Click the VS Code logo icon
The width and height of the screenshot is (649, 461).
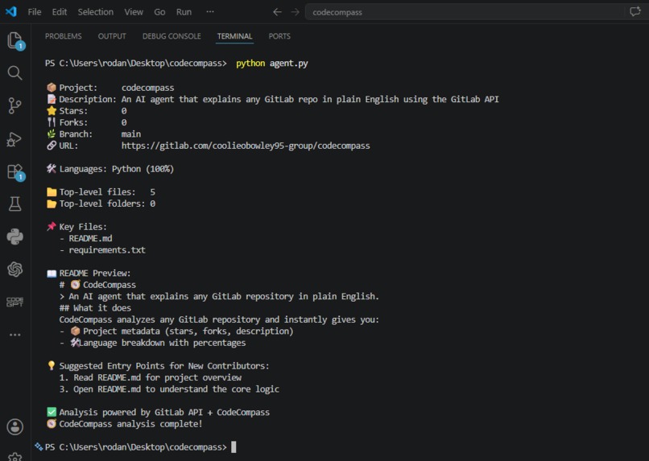pos(11,11)
